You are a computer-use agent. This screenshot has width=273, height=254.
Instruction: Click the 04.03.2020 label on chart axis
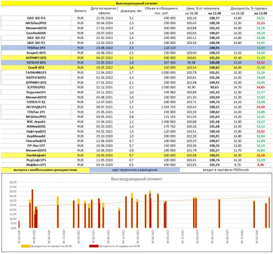pos(19,237)
